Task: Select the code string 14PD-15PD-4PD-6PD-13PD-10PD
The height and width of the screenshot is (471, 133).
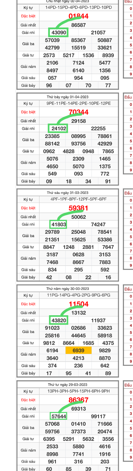Action: click(x=78, y=7)
